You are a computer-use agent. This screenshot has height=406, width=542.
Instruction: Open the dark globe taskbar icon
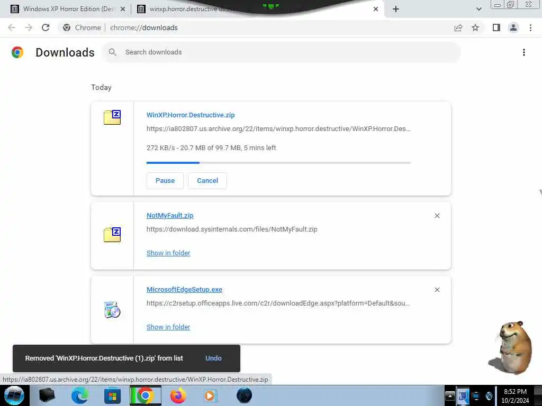point(244,395)
